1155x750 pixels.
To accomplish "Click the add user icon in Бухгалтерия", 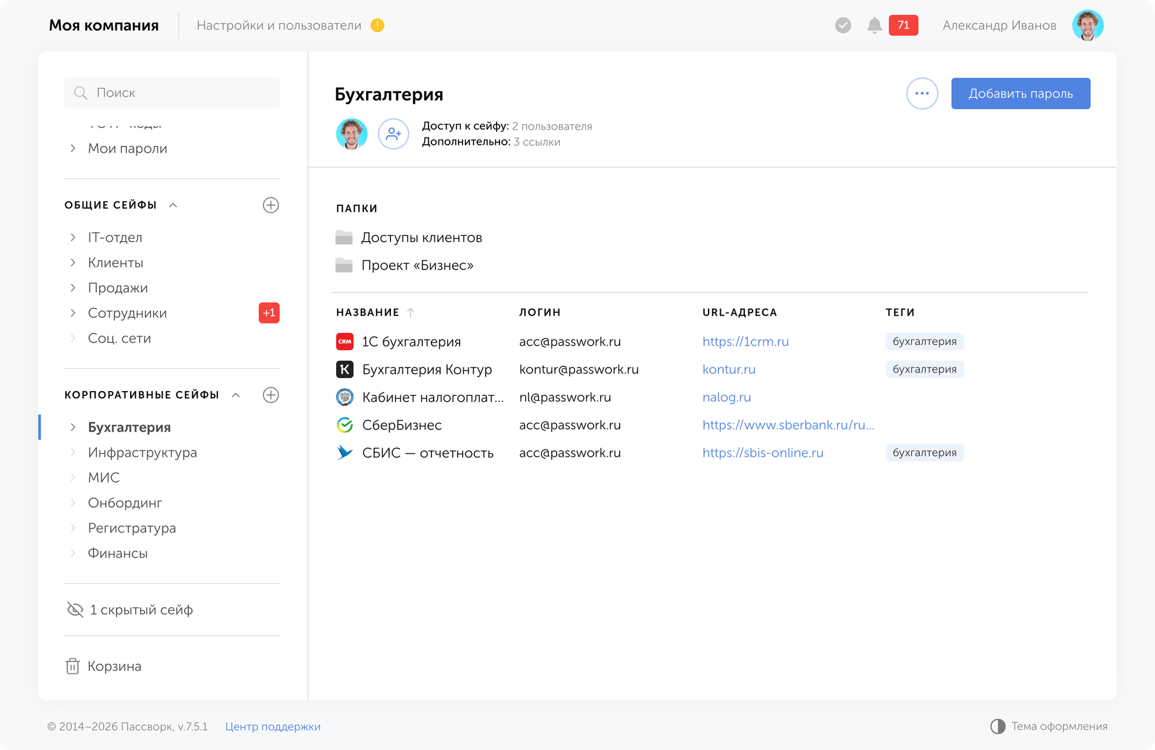I will tap(393, 134).
